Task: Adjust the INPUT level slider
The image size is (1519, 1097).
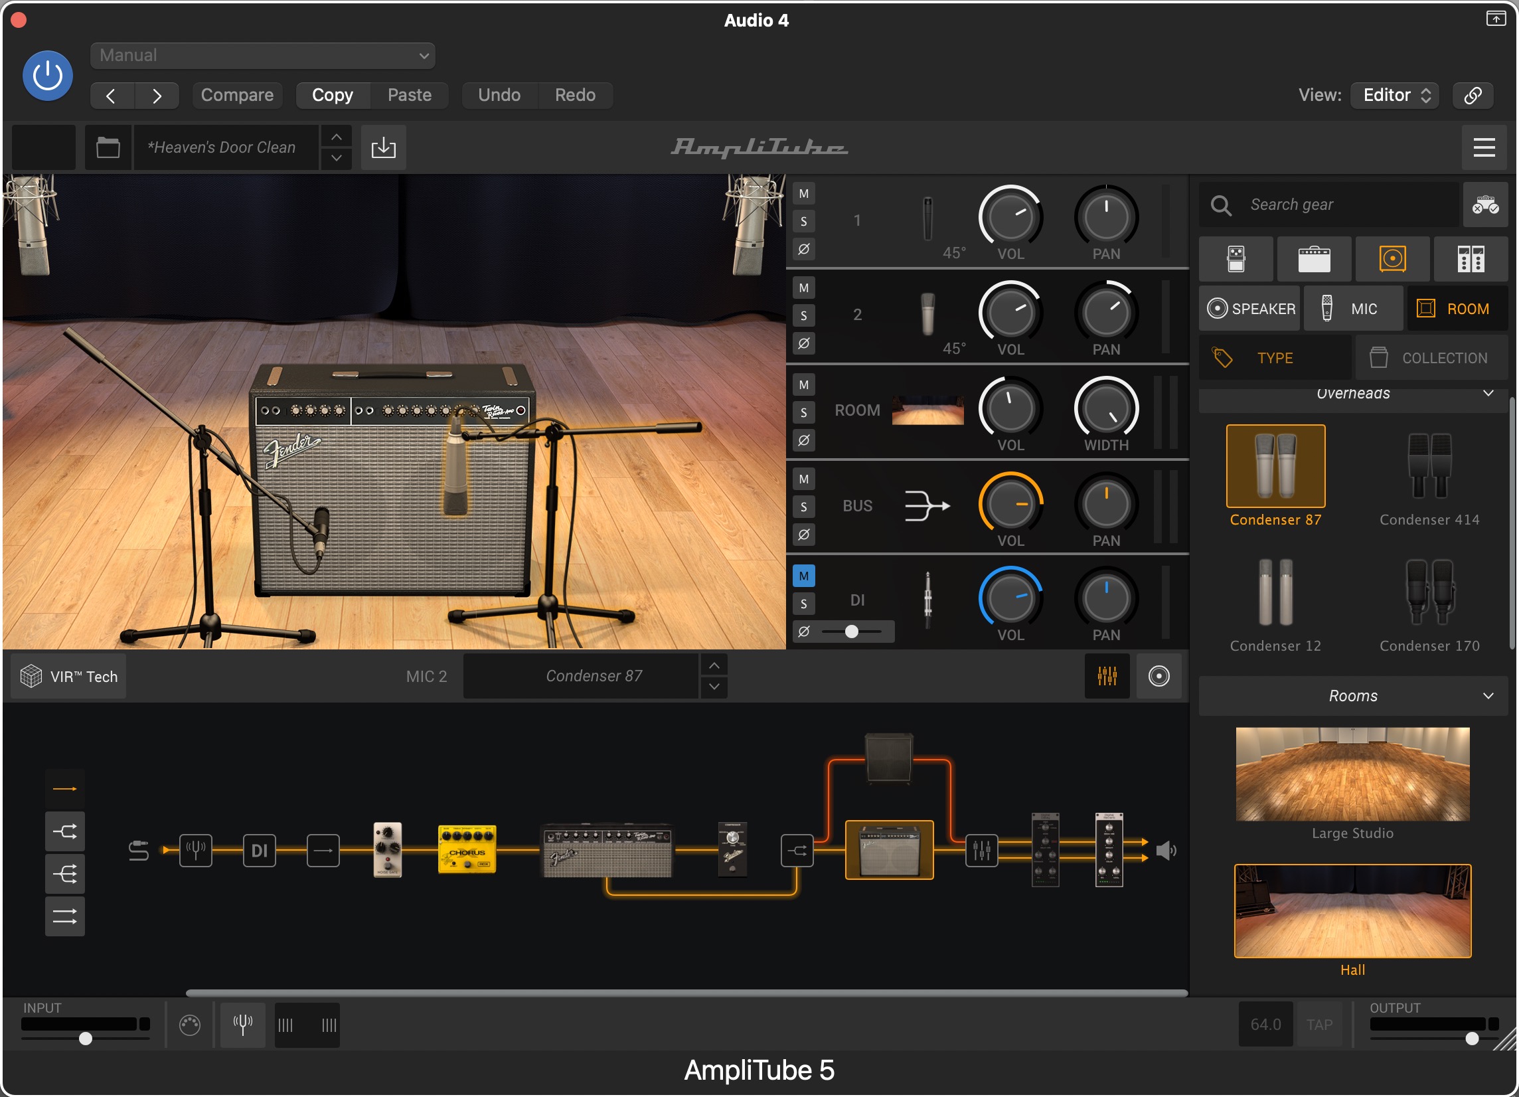Action: 85,1038
